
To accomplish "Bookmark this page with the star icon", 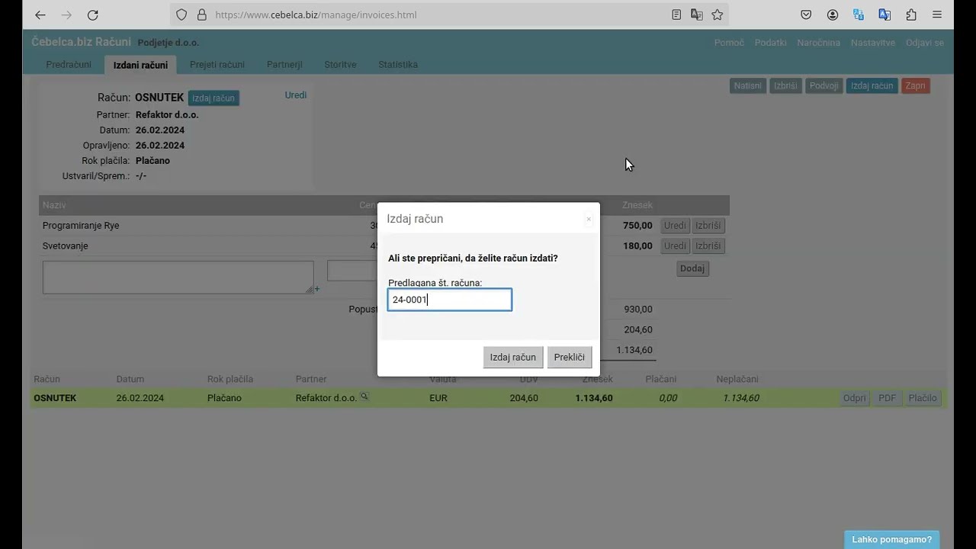I will 718,14.
